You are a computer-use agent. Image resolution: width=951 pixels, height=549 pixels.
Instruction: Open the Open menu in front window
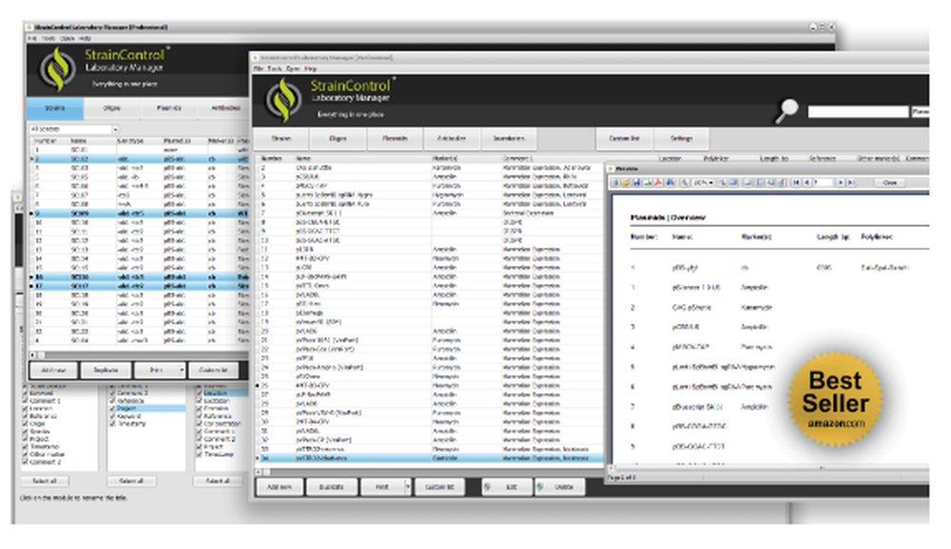(x=293, y=68)
